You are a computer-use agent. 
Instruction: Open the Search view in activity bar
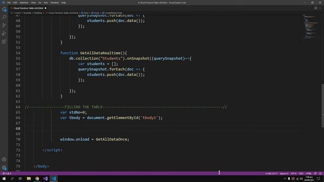pos(4,17)
